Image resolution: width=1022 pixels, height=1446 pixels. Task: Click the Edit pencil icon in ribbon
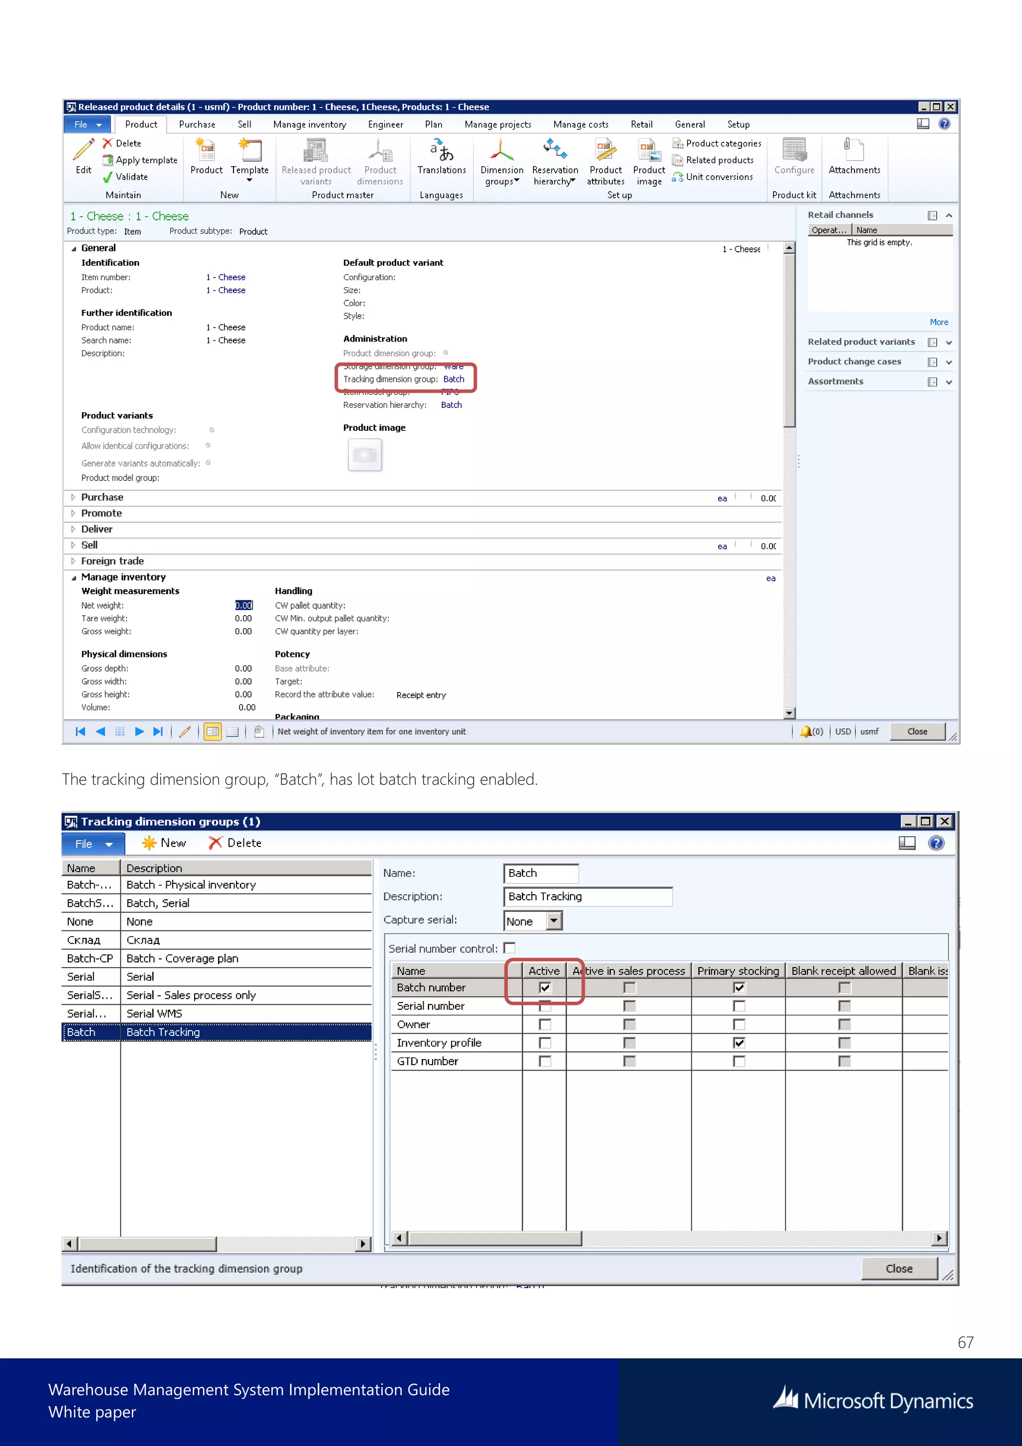tap(83, 150)
